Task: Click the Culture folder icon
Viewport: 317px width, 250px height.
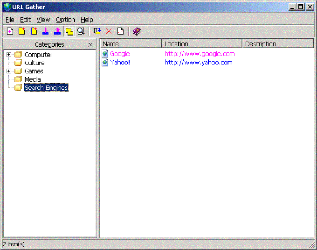Action: pyautogui.click(x=18, y=63)
